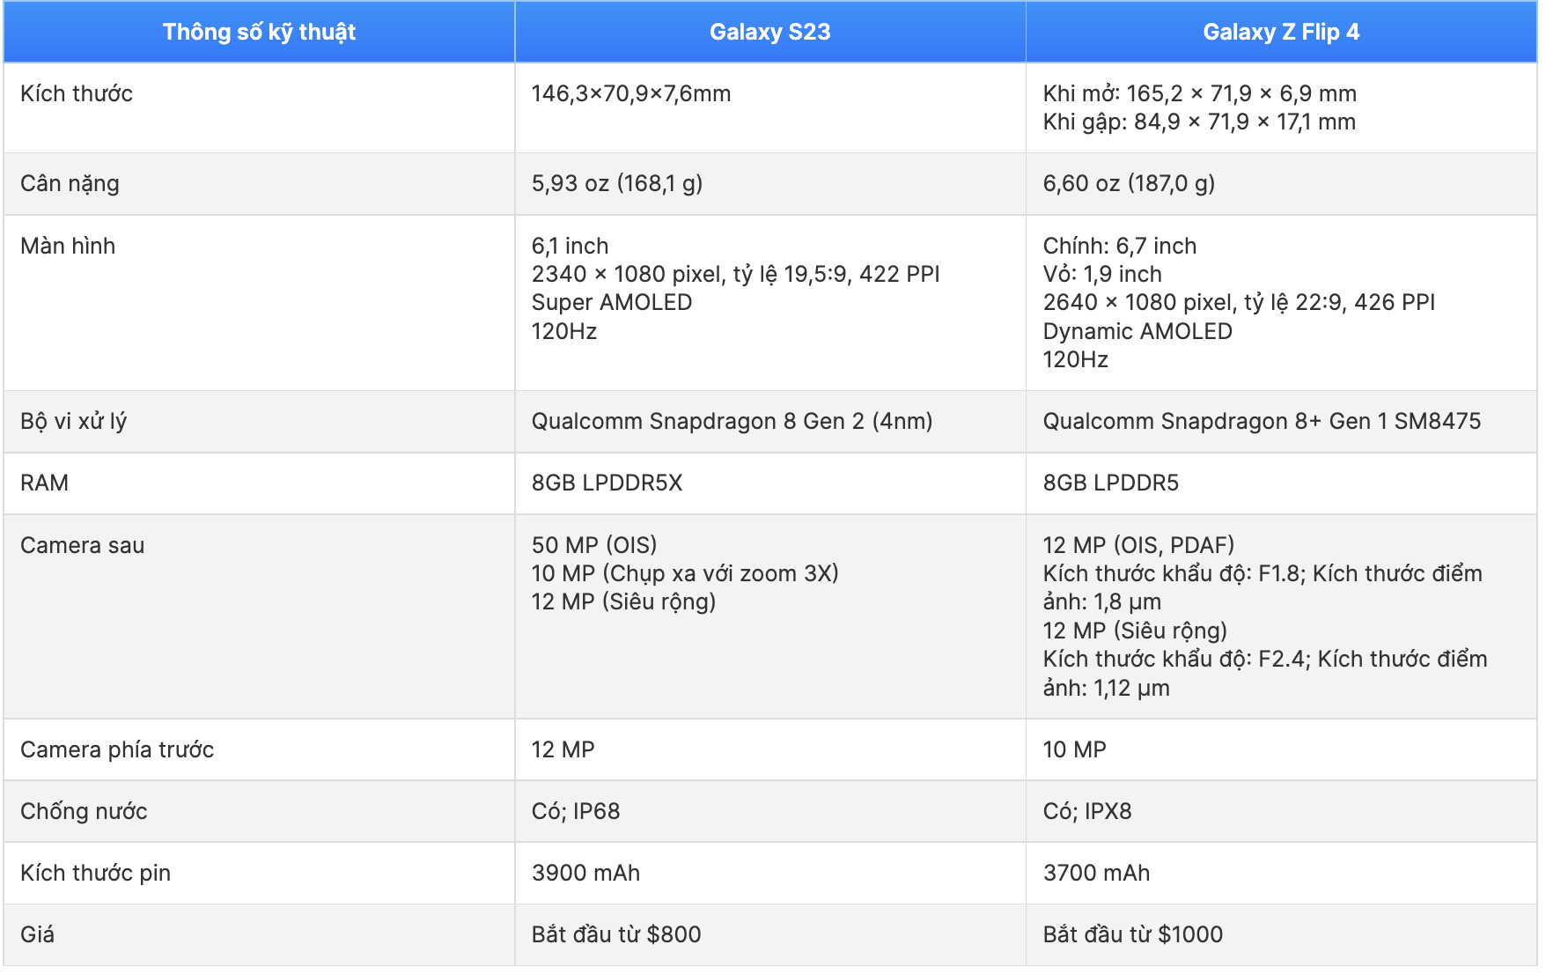
Task: Click the '50 MP (OIS)' text
Action: point(594,545)
